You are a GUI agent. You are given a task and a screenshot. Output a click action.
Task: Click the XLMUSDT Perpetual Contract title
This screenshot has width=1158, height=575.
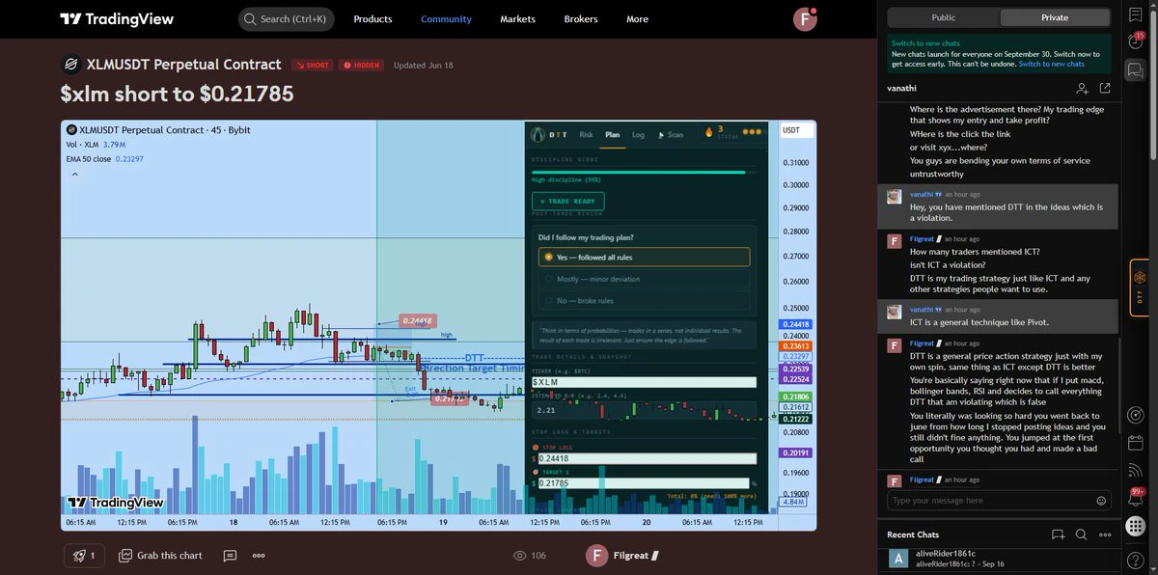183,65
